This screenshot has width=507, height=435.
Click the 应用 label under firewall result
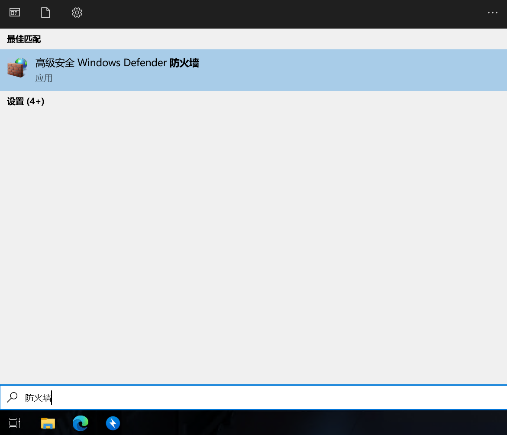[x=44, y=78]
